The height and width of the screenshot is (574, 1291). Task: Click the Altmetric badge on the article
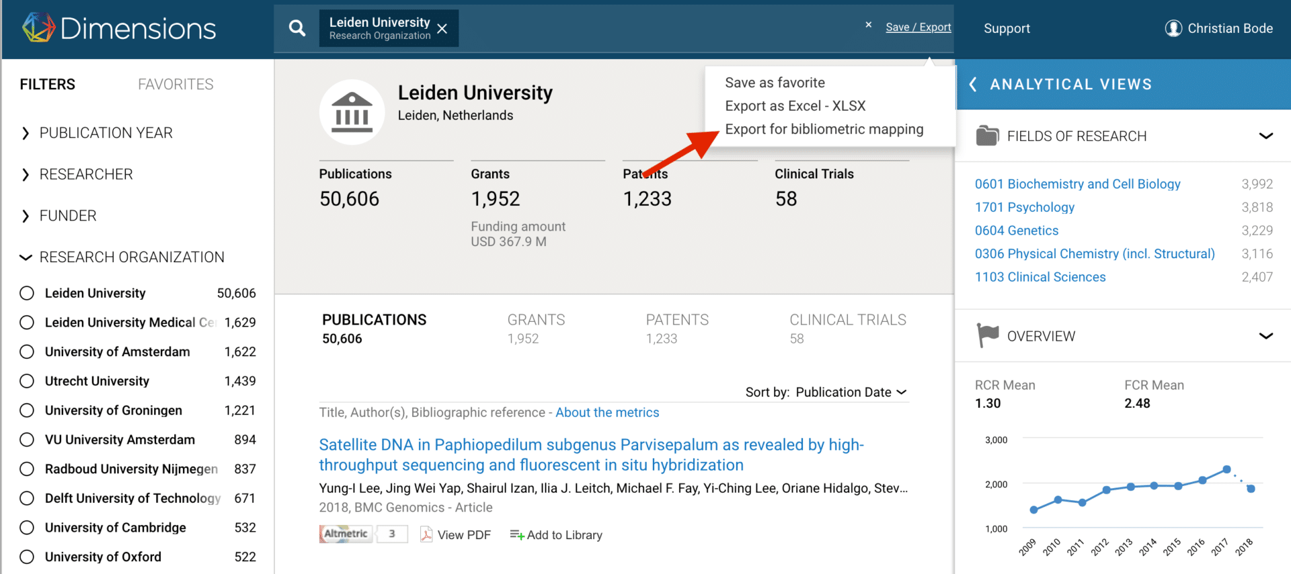(346, 534)
